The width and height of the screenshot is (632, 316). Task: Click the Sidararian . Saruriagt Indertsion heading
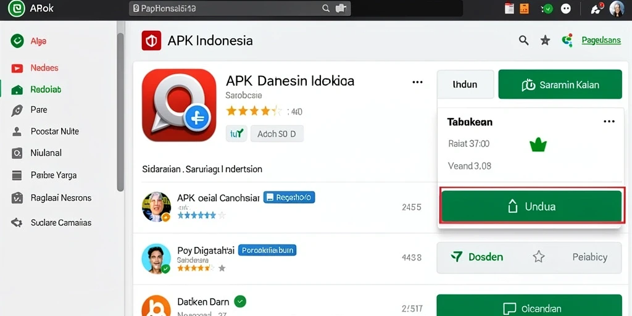[x=202, y=169]
